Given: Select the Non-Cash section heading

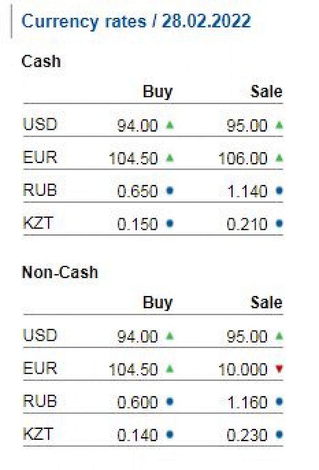Looking at the screenshot, I should pyautogui.click(x=60, y=272).
